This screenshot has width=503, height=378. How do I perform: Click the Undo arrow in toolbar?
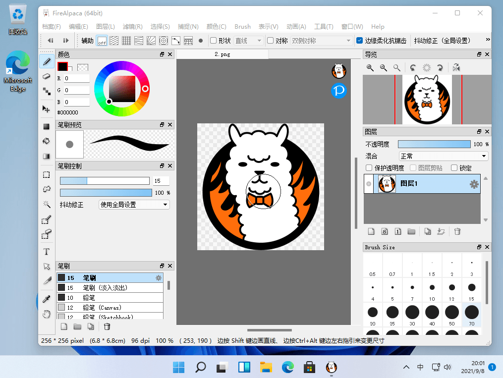pyautogui.click(x=51, y=41)
